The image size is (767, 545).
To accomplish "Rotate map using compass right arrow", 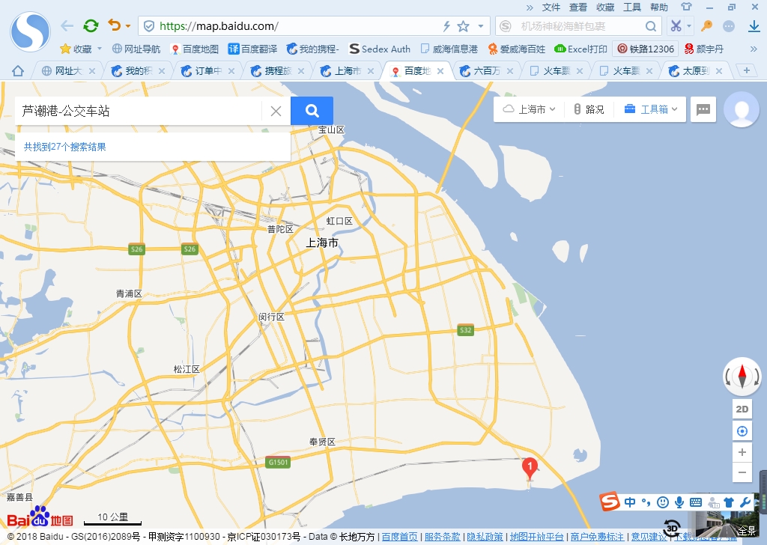I will pyautogui.click(x=757, y=377).
